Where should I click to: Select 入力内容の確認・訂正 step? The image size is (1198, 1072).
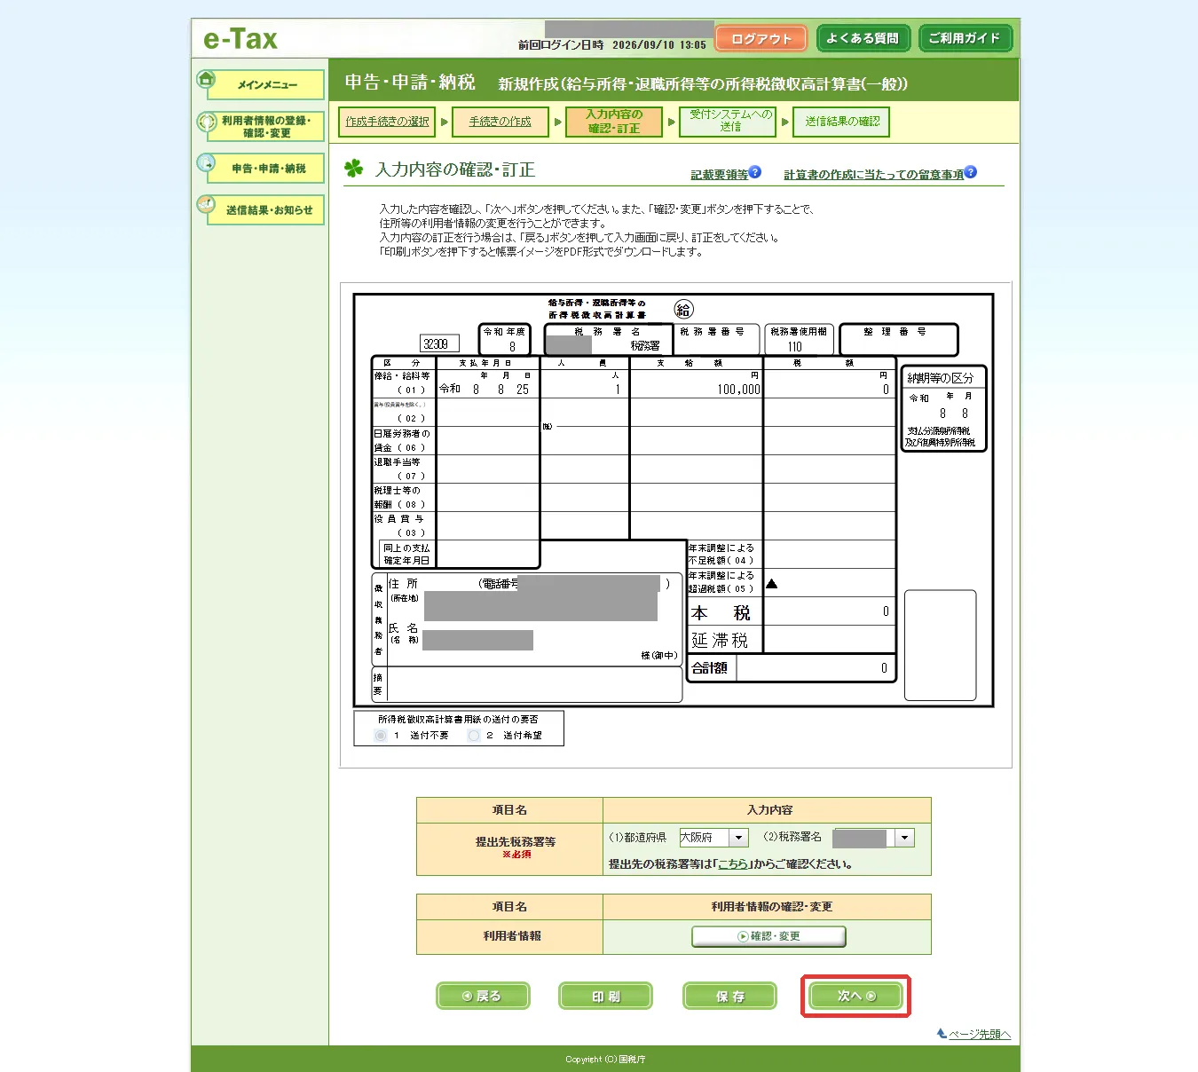(x=613, y=122)
